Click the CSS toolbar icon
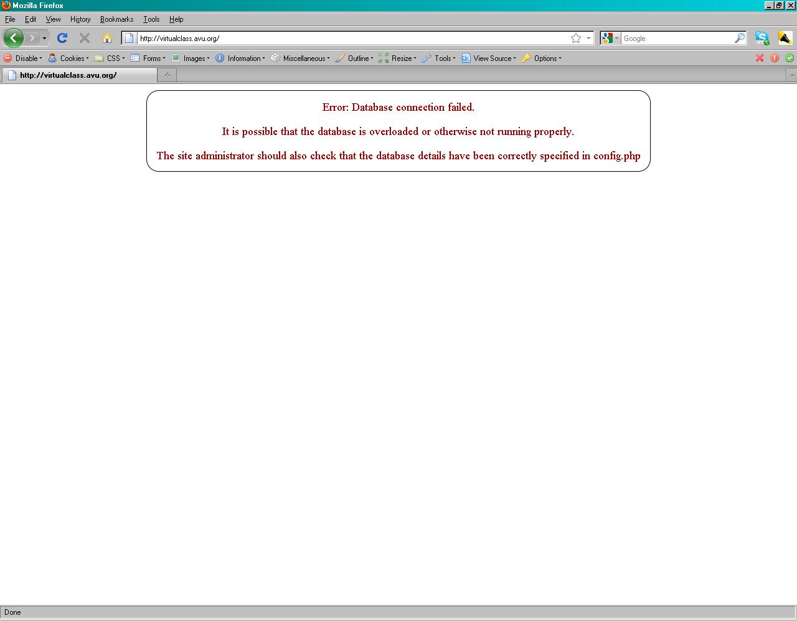797x621 pixels. [x=99, y=58]
